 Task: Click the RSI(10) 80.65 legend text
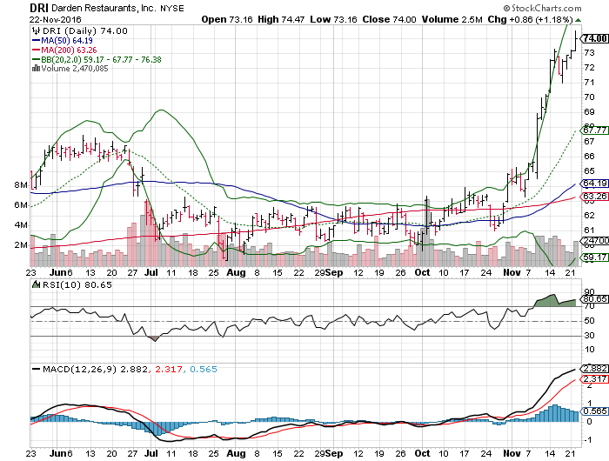(77, 284)
